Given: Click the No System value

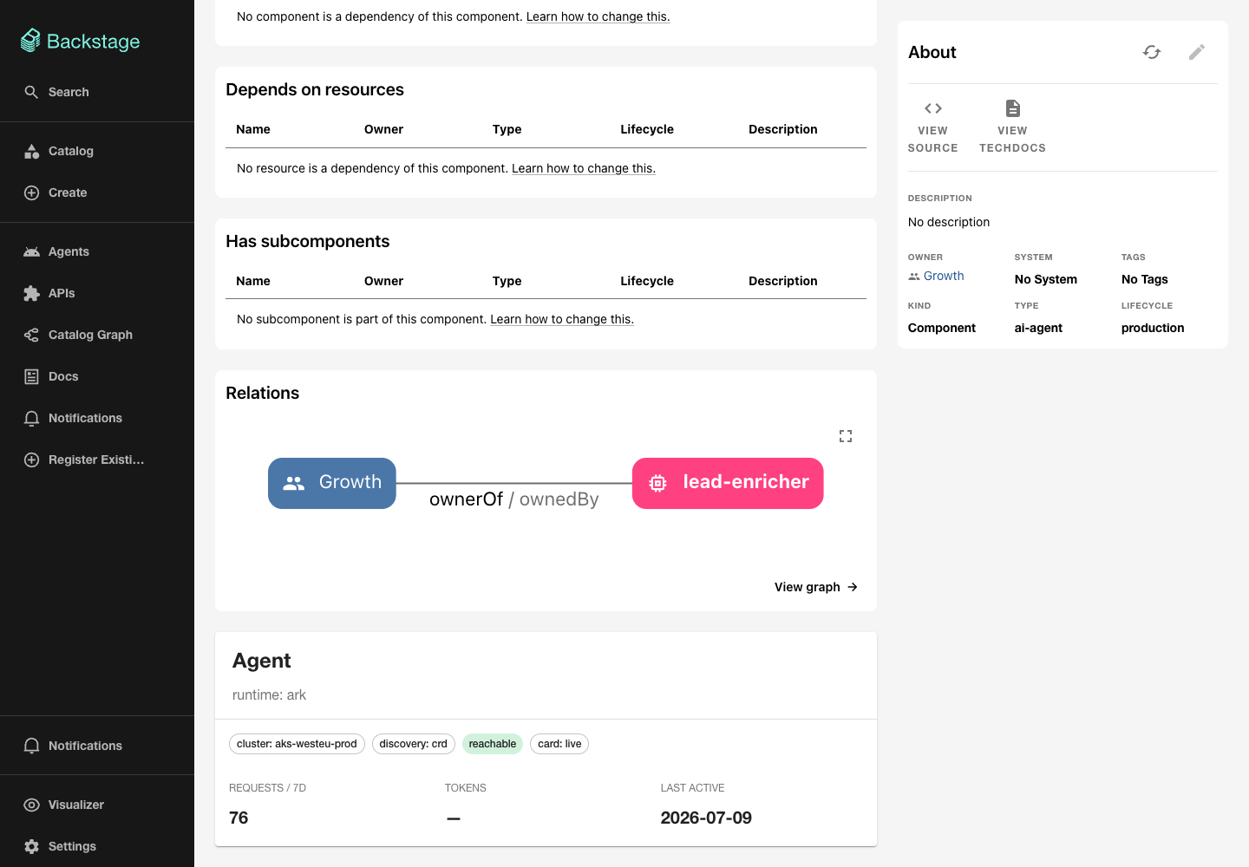Looking at the screenshot, I should [1046, 279].
